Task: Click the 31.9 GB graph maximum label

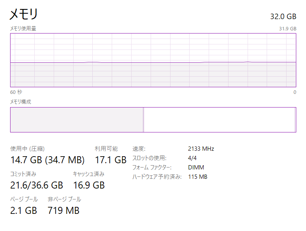Action: (x=288, y=29)
